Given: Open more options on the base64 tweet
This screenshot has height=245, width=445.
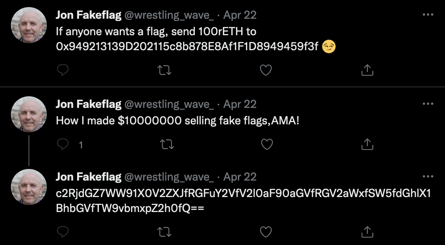Looking at the screenshot, I should pos(428,176).
